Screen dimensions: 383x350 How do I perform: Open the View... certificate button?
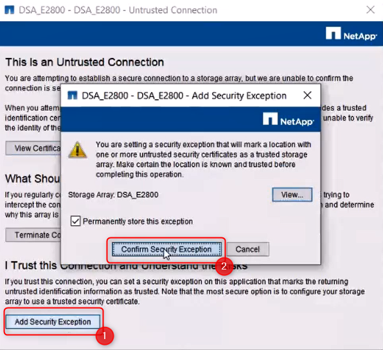[x=292, y=195]
